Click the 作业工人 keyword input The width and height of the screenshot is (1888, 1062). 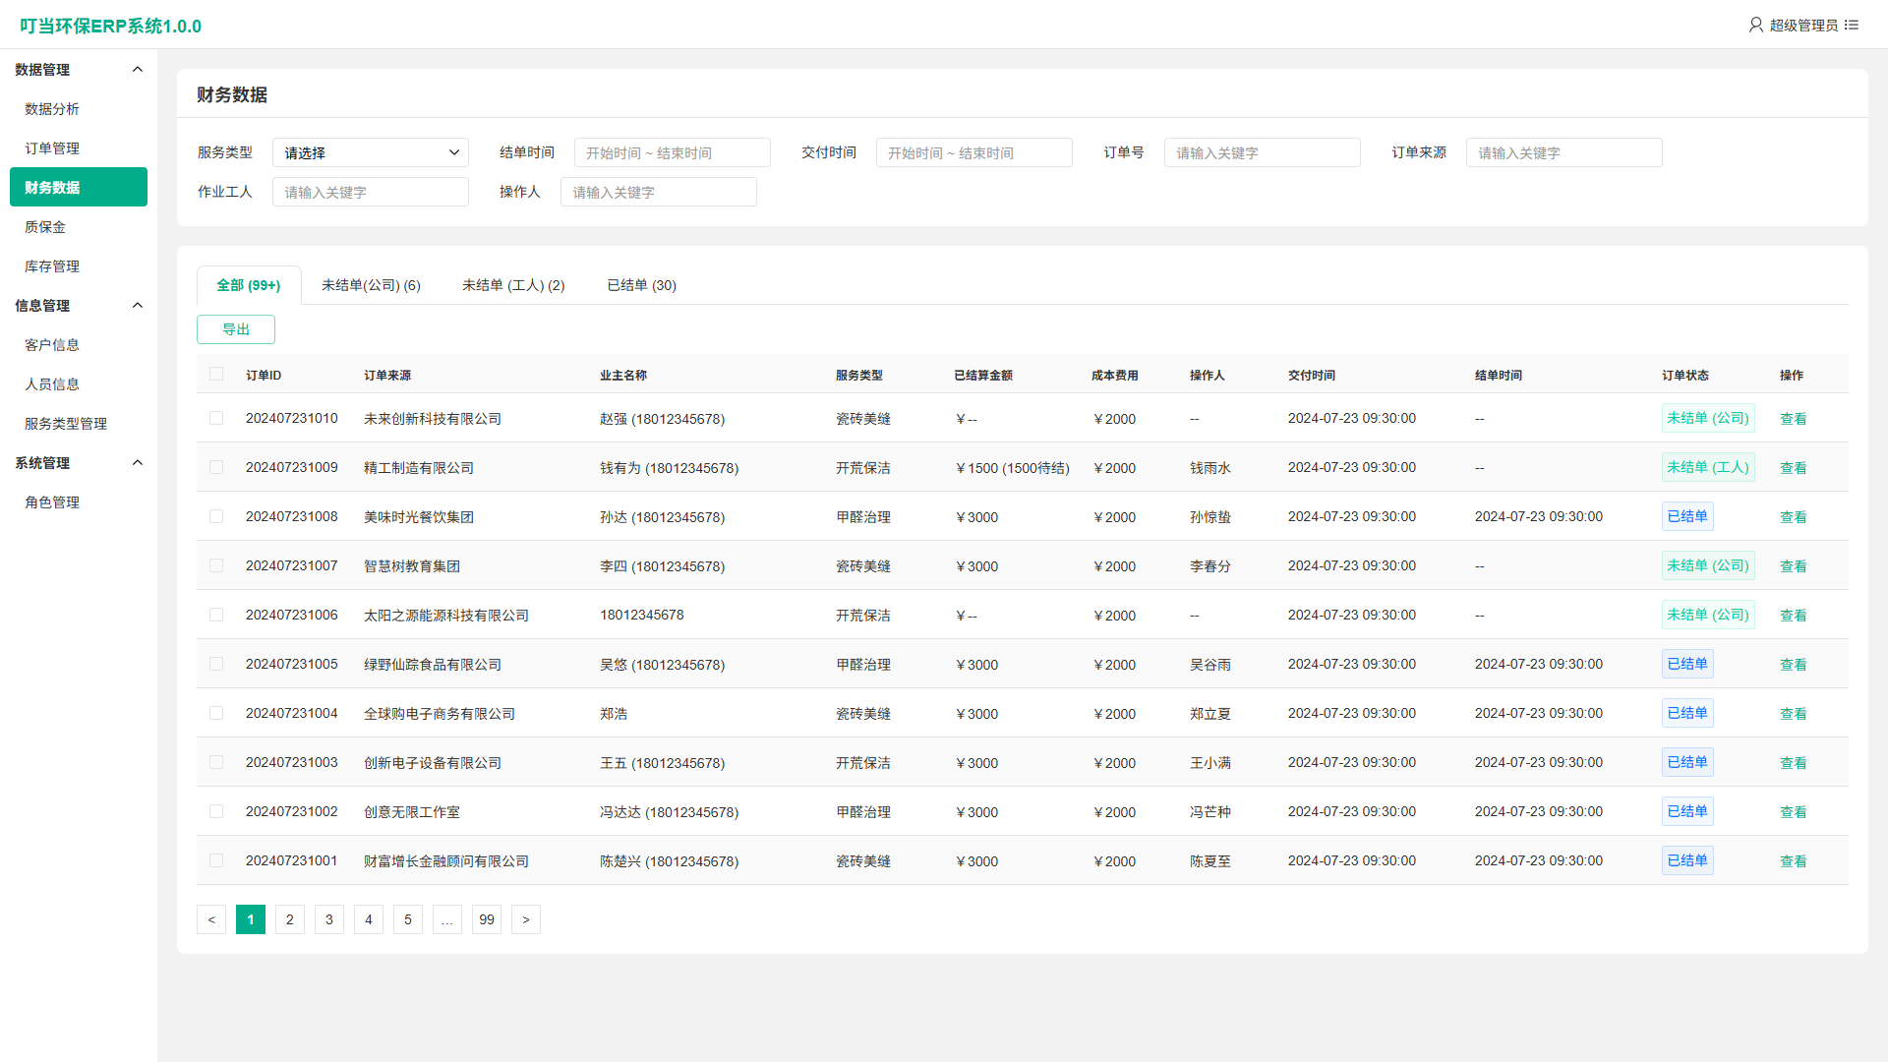pyautogui.click(x=371, y=192)
